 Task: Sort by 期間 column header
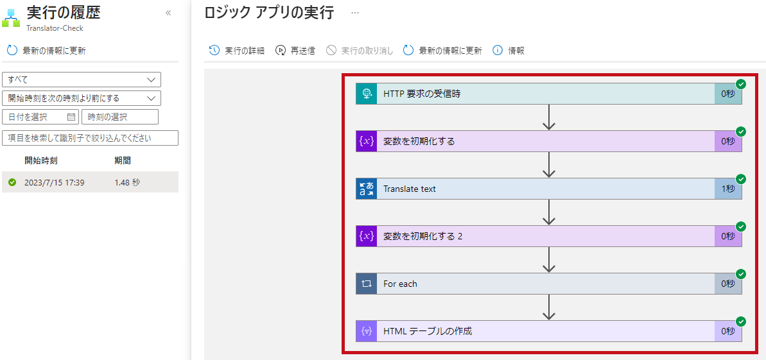tap(122, 160)
